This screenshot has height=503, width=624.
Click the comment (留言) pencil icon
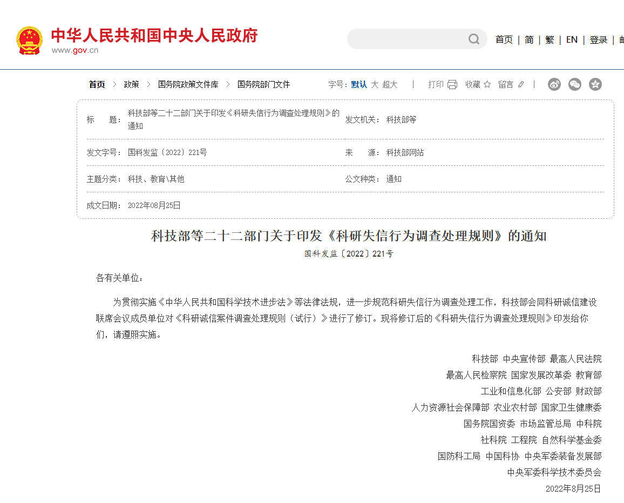[x=521, y=84]
